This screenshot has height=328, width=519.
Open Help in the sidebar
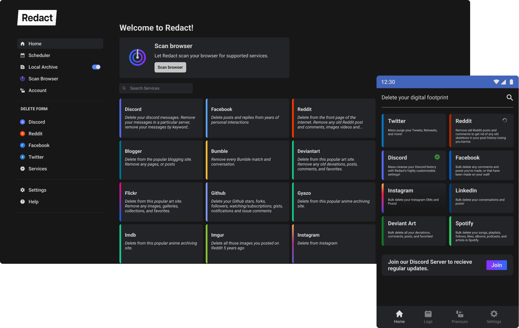(33, 202)
